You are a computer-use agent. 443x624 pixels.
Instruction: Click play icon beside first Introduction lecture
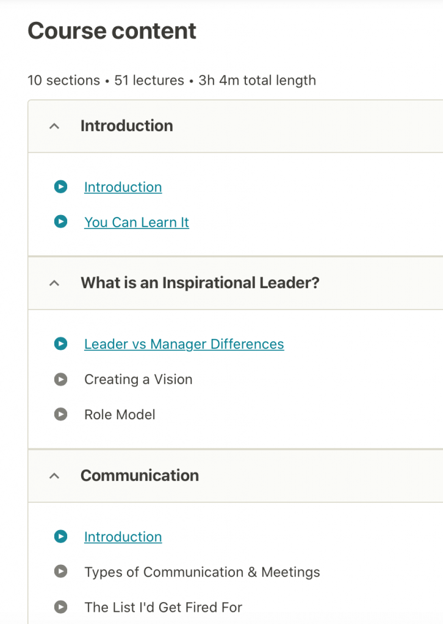[x=60, y=187]
